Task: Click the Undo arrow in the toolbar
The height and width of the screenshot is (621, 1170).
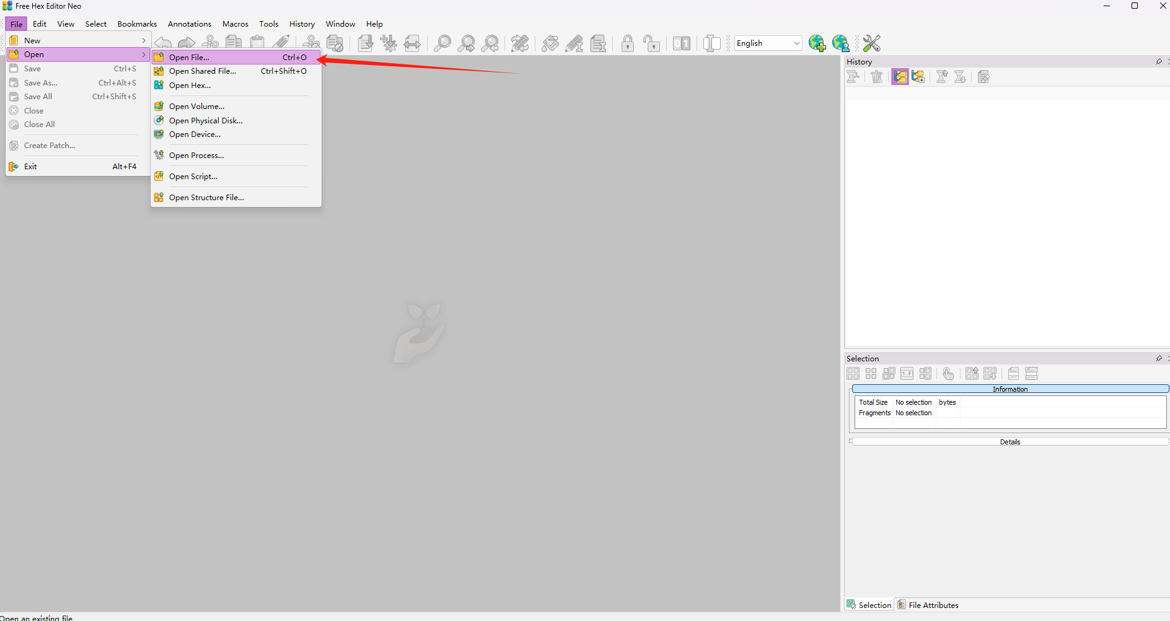Action: click(x=163, y=42)
